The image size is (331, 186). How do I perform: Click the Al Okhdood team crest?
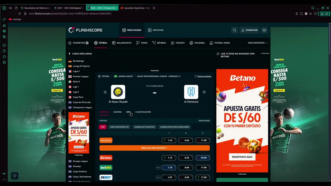coord(191,92)
